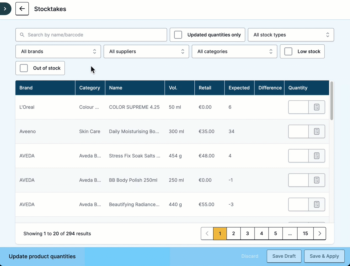Click the Category column header
Viewport: 350px width, 266px height.
coord(90,88)
